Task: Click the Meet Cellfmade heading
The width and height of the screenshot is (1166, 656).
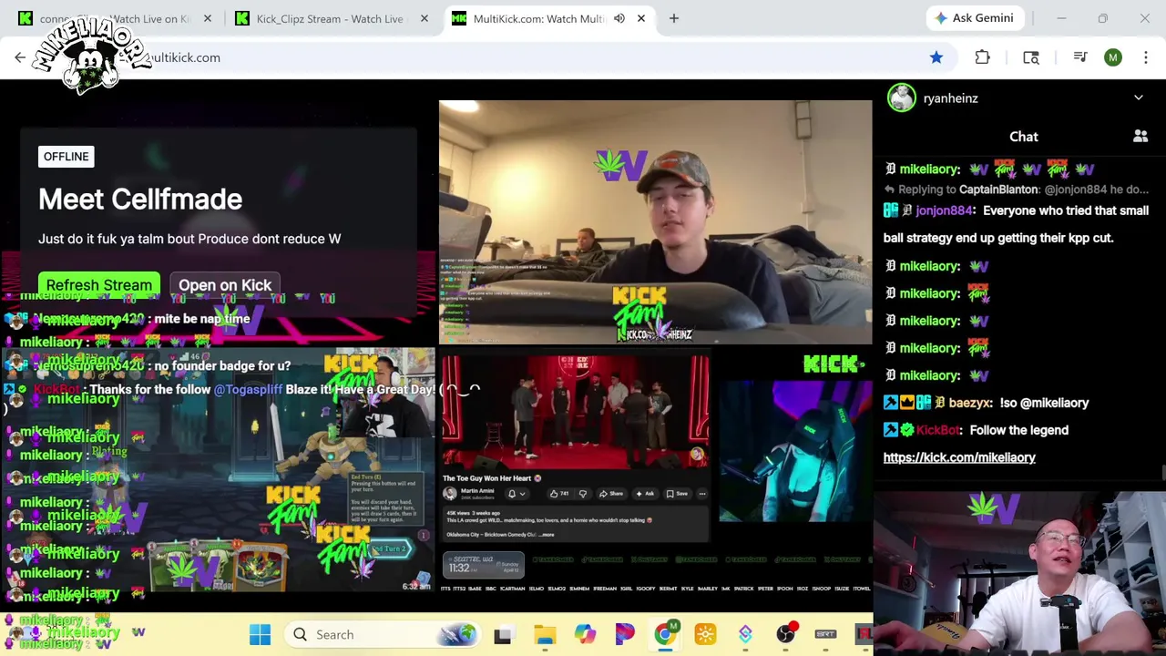Action: point(140,200)
